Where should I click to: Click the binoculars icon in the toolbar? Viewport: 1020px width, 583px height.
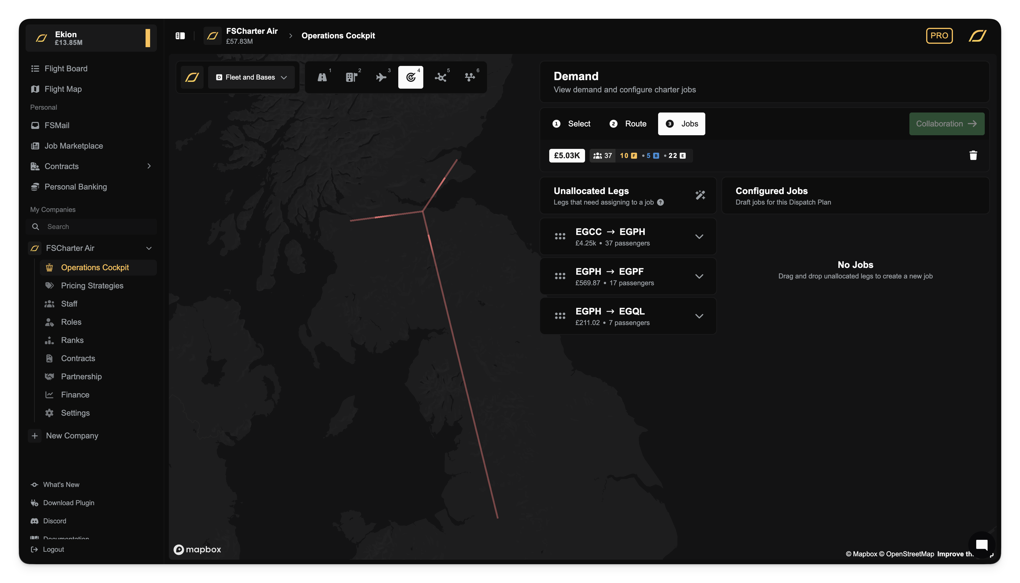click(322, 77)
